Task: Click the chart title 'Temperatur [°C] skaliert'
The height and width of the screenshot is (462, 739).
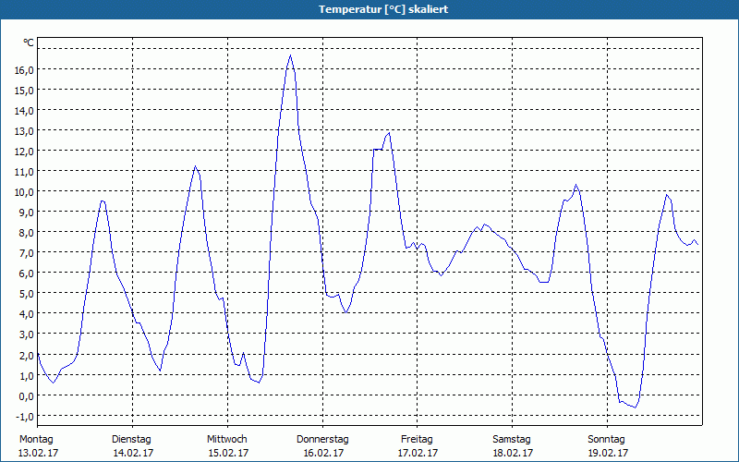Action: pyautogui.click(x=369, y=9)
